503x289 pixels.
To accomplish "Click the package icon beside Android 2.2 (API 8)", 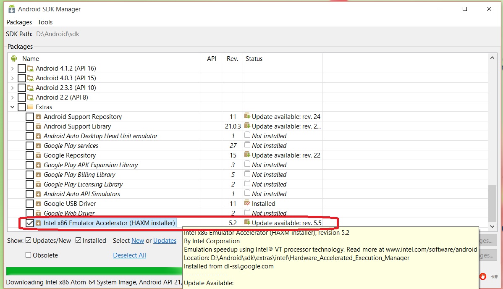I will [30, 97].
